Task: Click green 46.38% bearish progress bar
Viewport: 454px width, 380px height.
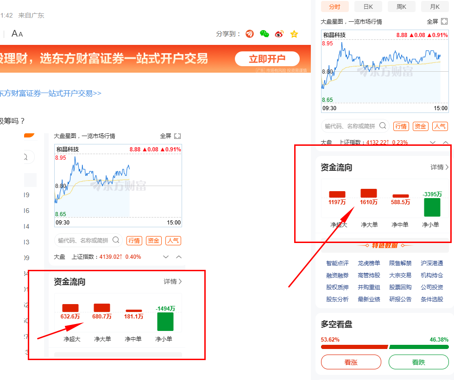Action: point(419,347)
